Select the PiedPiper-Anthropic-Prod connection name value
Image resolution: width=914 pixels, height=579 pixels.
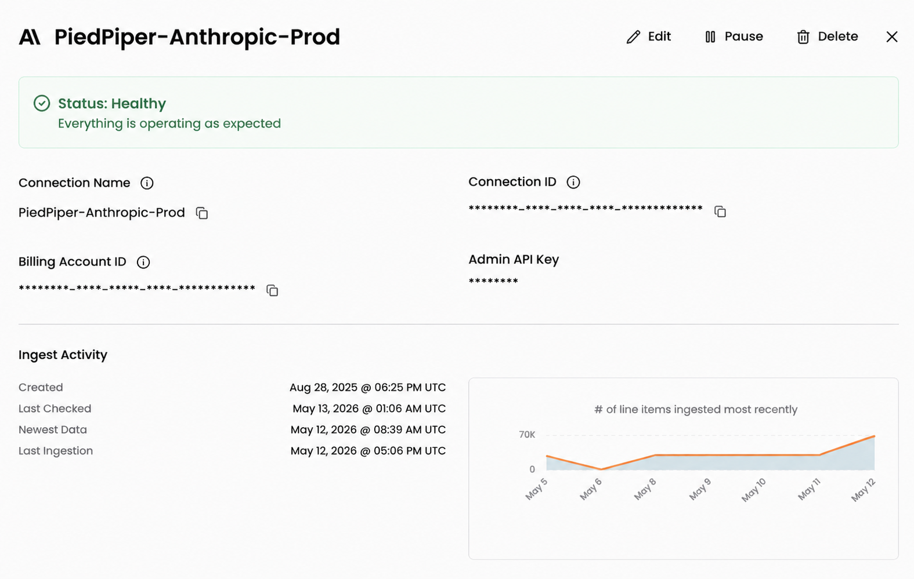click(102, 213)
